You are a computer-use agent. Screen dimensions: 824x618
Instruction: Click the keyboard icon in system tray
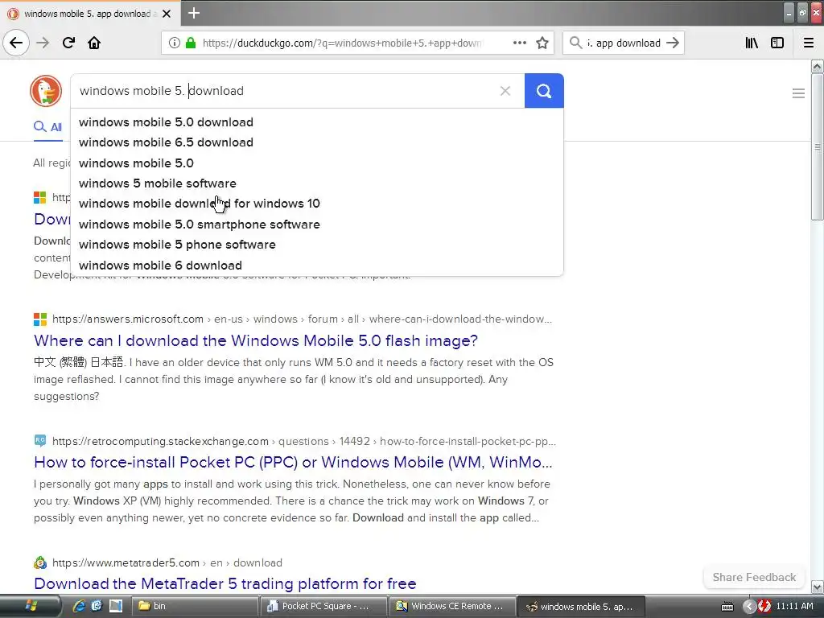point(727,607)
